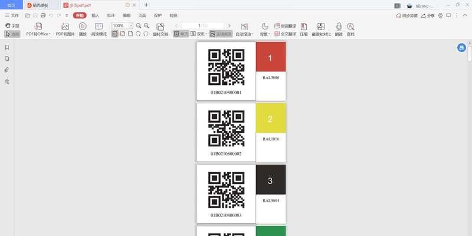Open Screenshot and compare tool

click(x=321, y=30)
